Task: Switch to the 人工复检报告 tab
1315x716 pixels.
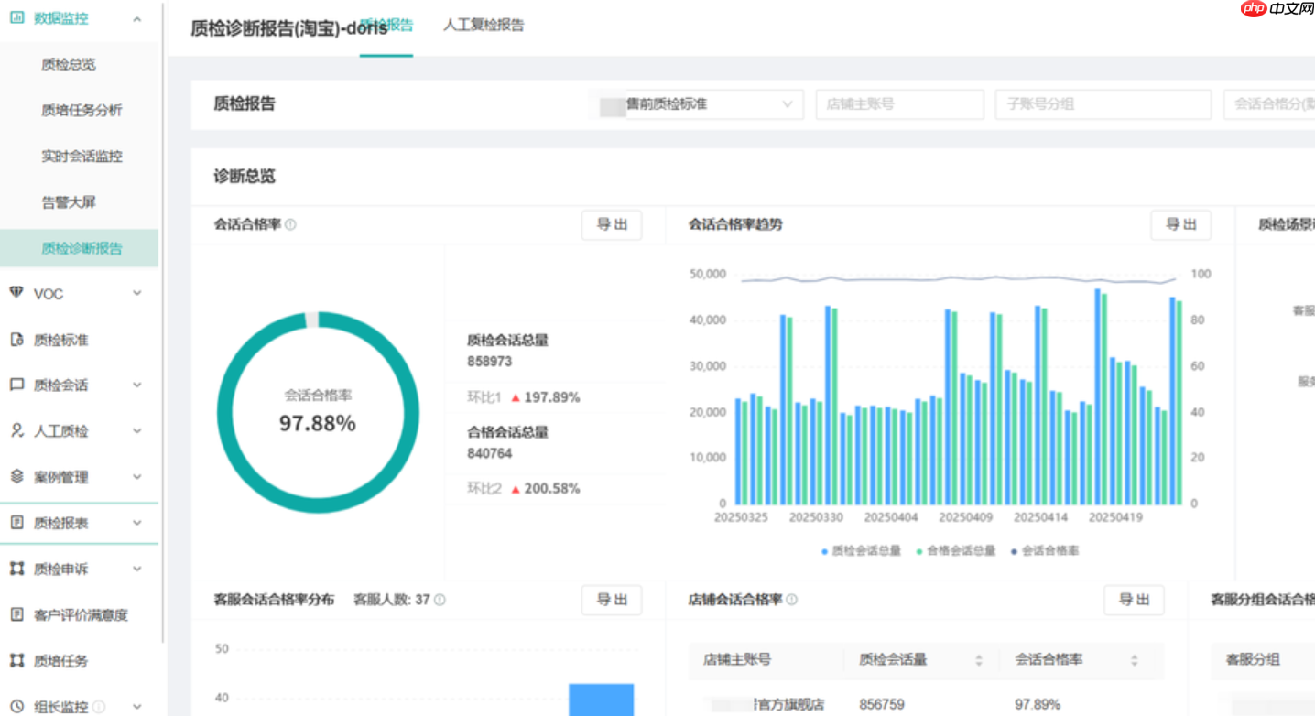Action: pos(483,25)
